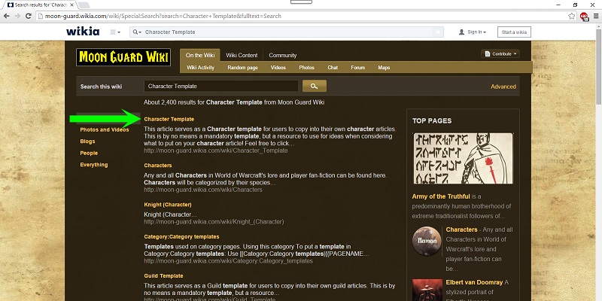Open the Characters link in Top Pages
The width and height of the screenshot is (602, 301).
461,230
